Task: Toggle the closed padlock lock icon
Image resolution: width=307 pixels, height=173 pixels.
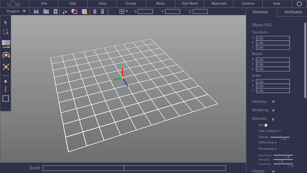Action: click(x=94, y=12)
